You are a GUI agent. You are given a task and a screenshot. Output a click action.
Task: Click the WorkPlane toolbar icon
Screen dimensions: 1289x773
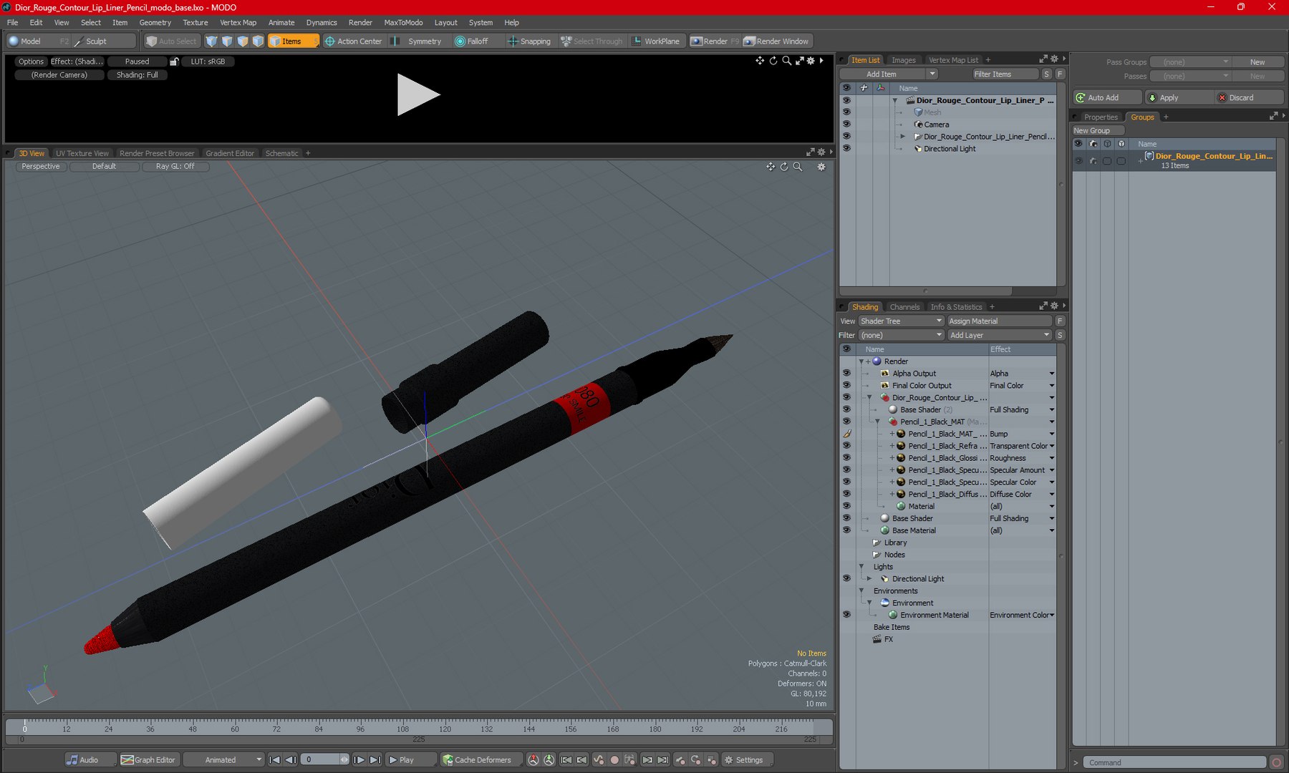(x=637, y=42)
